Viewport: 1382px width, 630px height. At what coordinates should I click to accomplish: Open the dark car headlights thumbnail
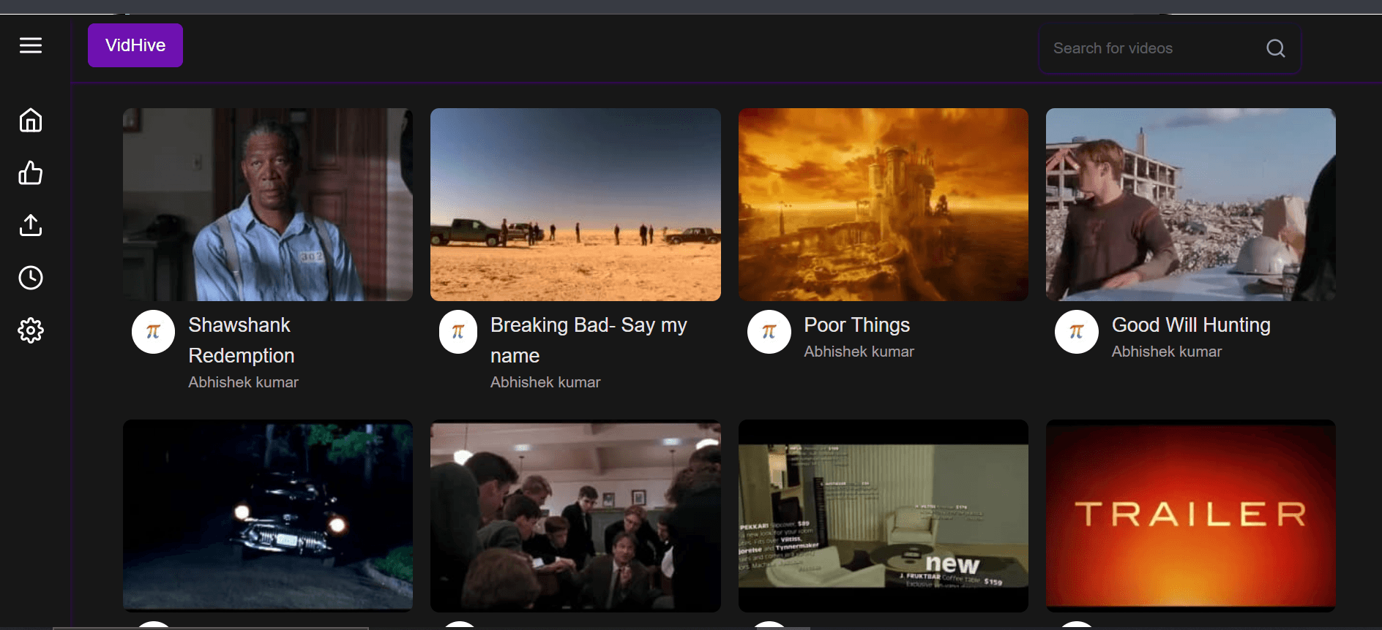point(268,515)
